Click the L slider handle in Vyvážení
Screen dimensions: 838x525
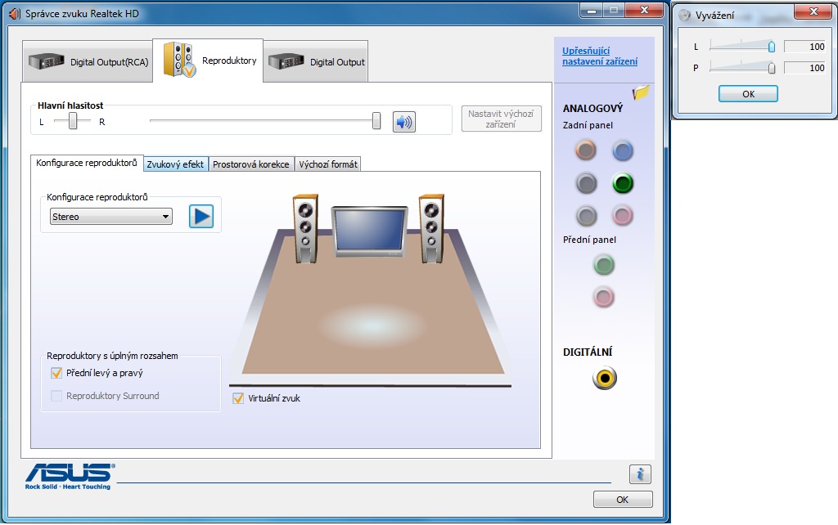click(x=771, y=47)
